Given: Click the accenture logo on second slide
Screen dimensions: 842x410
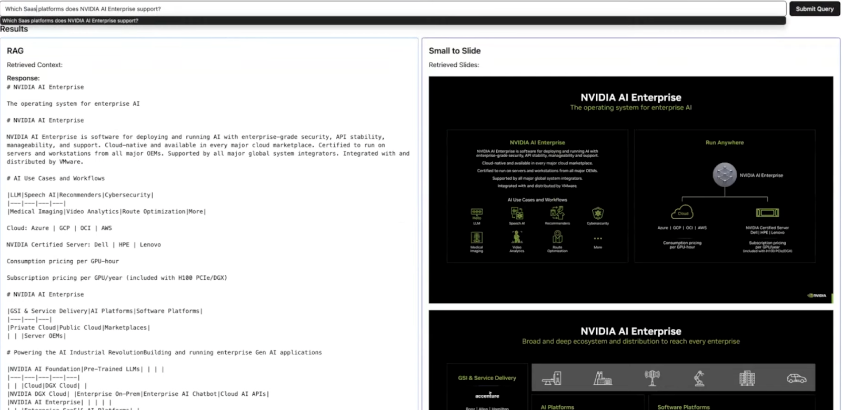Looking at the screenshot, I should (x=487, y=395).
